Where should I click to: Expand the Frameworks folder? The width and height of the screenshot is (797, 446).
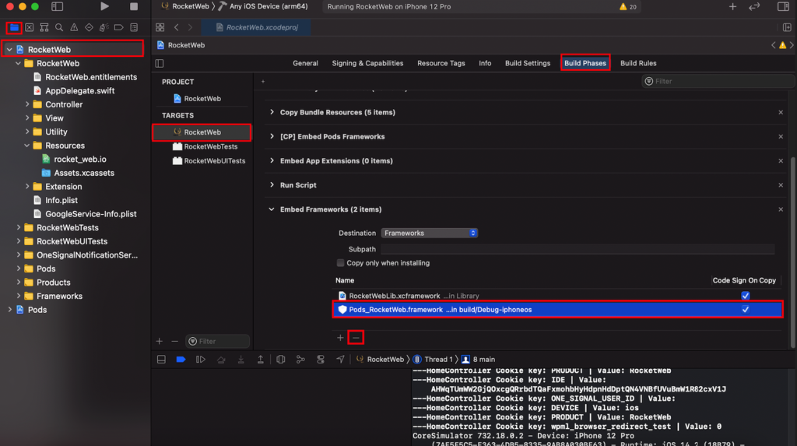tap(19, 296)
